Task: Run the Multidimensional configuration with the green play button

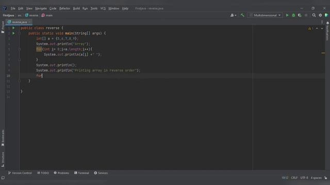Action: coord(287,15)
